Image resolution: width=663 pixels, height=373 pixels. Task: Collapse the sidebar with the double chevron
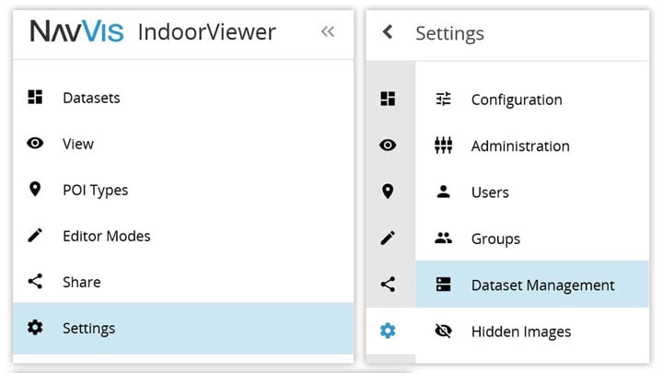(328, 31)
